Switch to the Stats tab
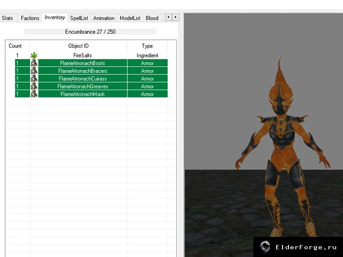343x257 pixels. [8, 18]
